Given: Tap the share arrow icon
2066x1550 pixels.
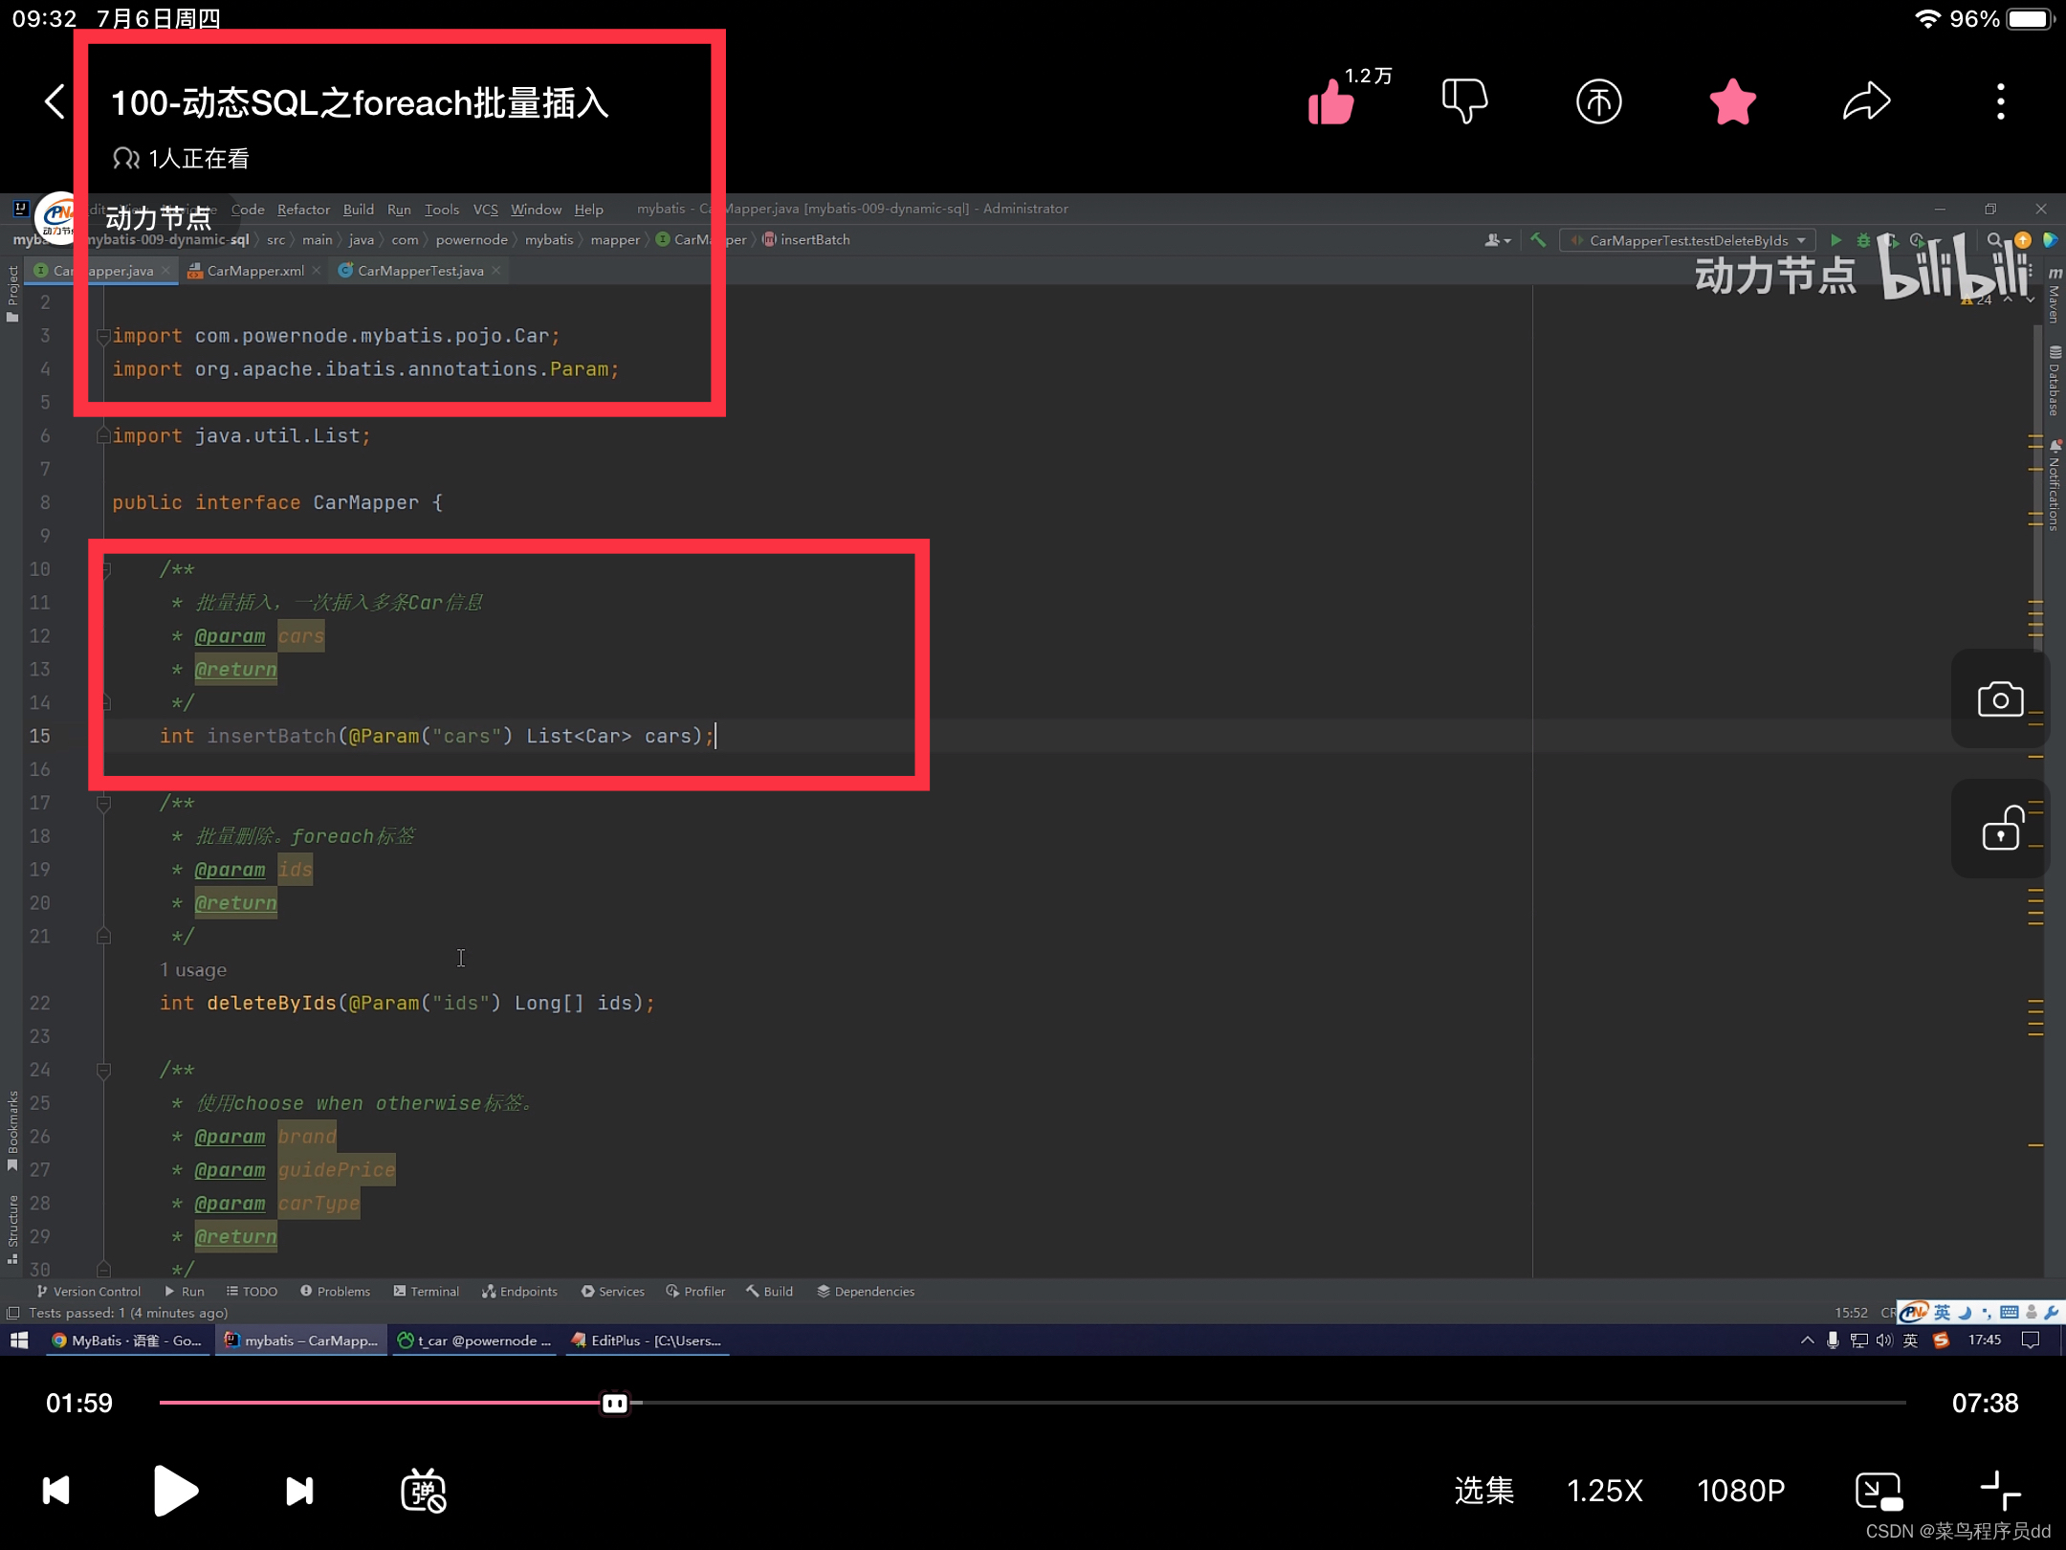Looking at the screenshot, I should click(x=1866, y=101).
